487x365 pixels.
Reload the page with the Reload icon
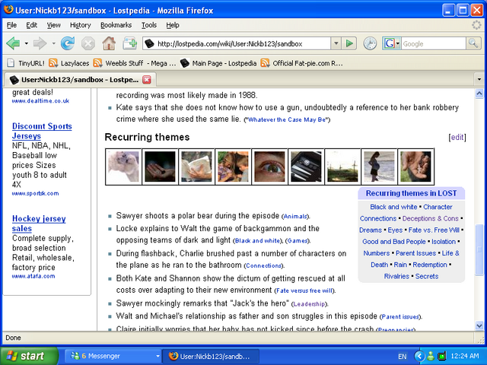[68, 43]
